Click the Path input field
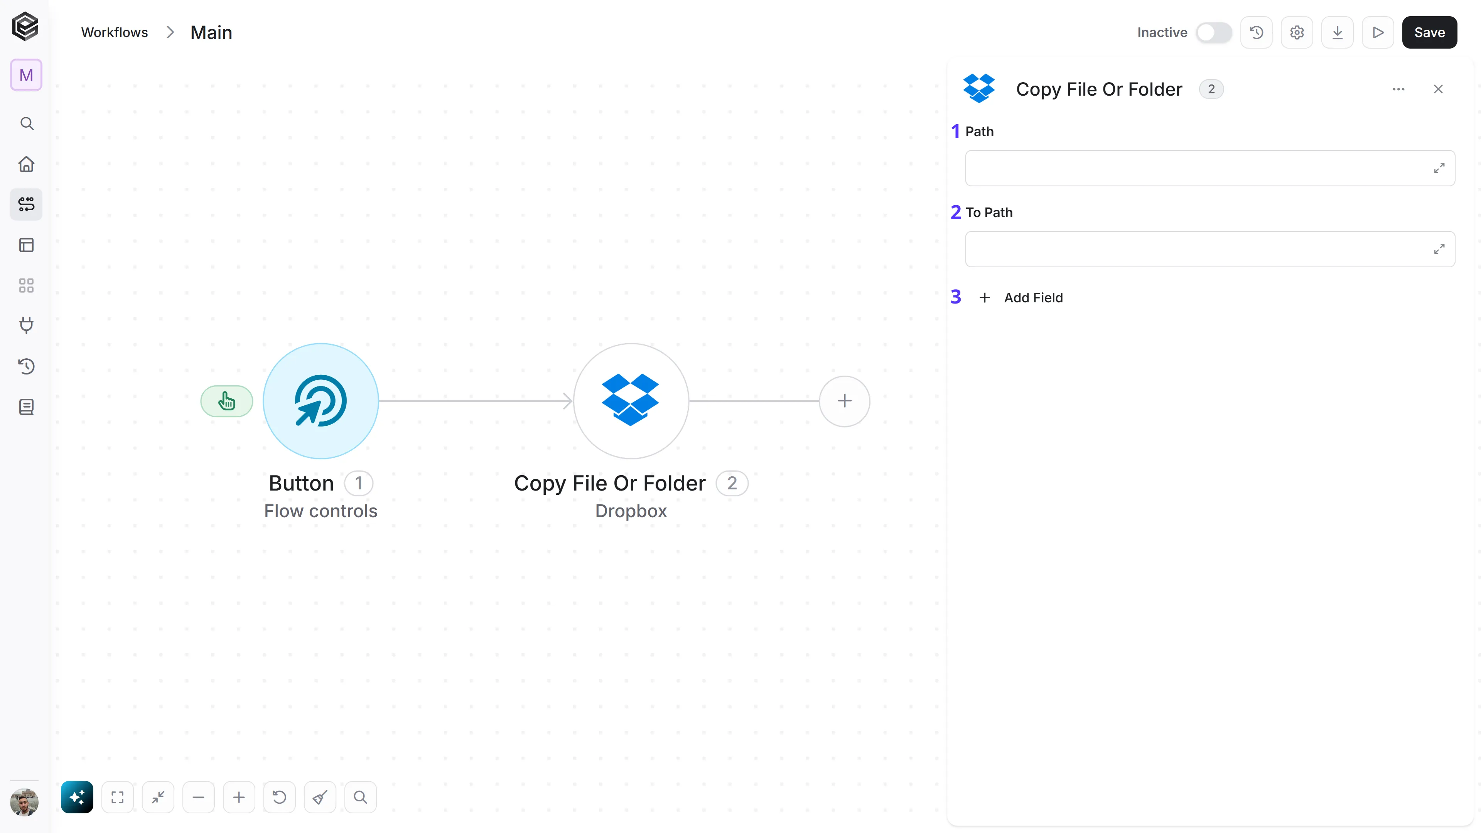Image resolution: width=1481 pixels, height=833 pixels. pos(1209,169)
